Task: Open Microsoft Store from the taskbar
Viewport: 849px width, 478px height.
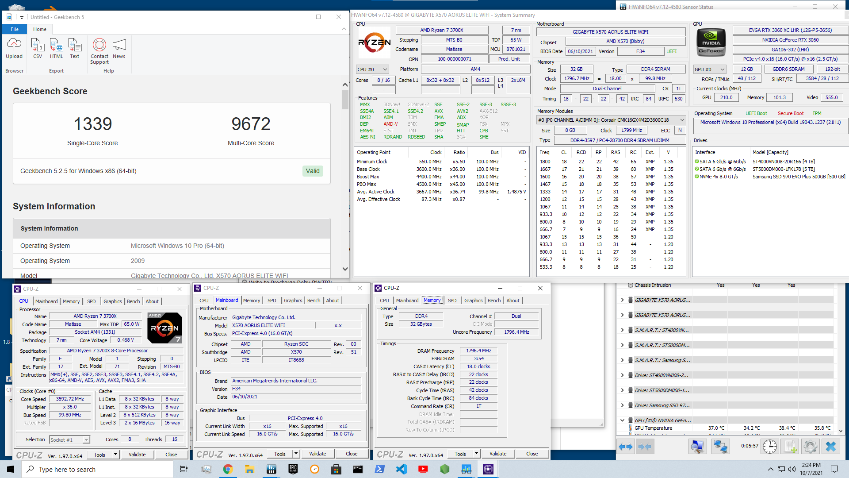Action: [x=336, y=469]
